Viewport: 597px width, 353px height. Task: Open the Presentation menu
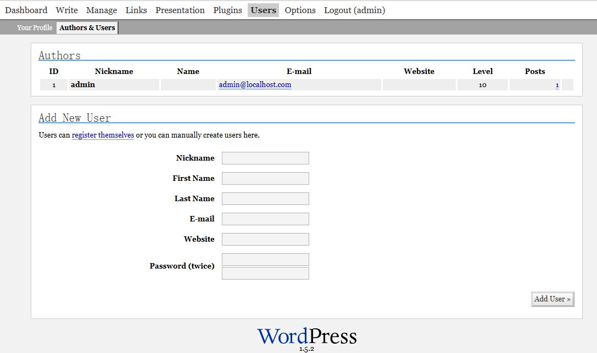click(x=180, y=10)
